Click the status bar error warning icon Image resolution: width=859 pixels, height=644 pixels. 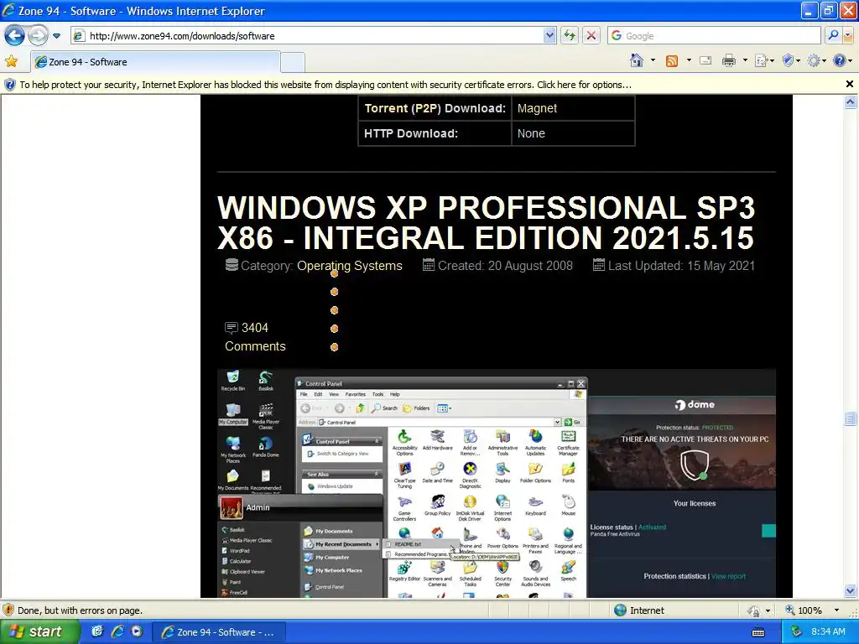(x=8, y=610)
